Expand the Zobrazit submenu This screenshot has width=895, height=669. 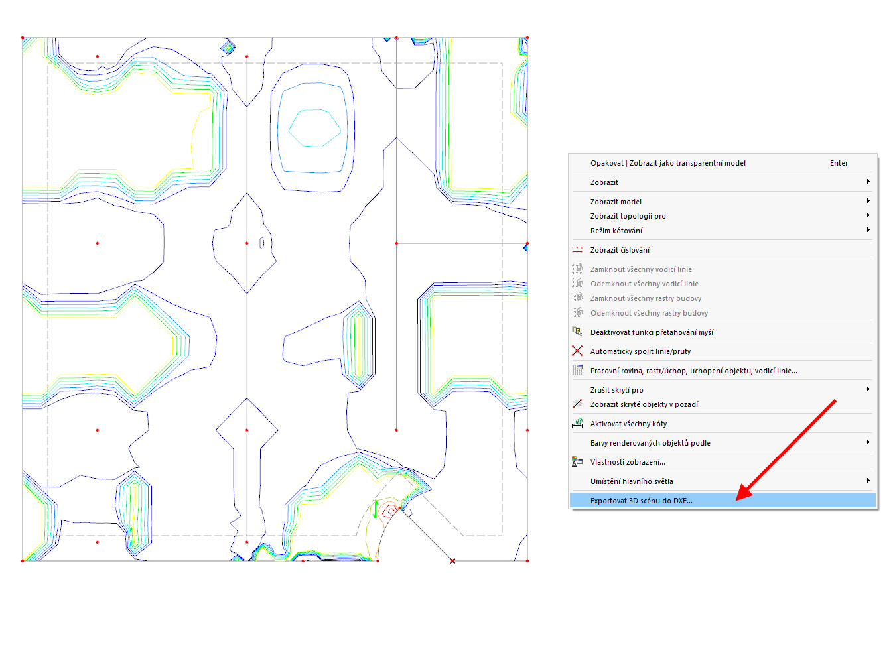[868, 182]
